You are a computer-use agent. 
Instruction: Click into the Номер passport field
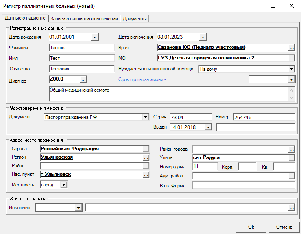pyautogui.click(x=264, y=117)
